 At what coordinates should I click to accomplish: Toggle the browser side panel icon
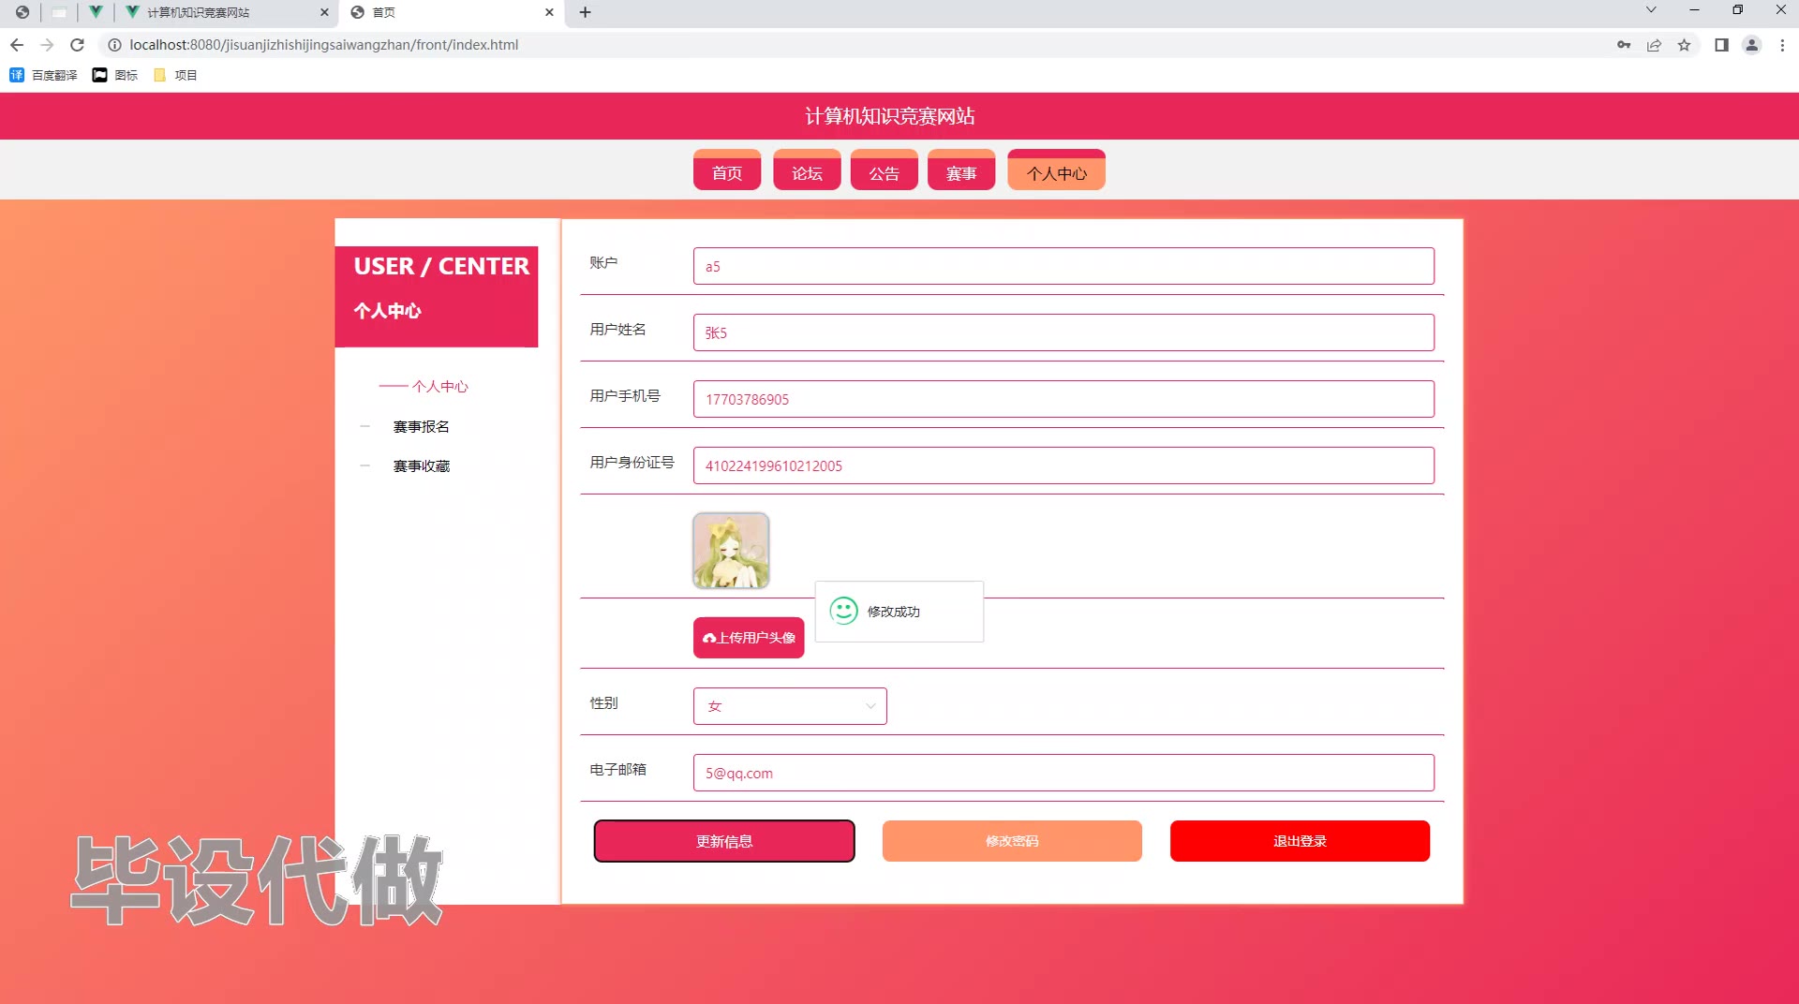[x=1721, y=45]
